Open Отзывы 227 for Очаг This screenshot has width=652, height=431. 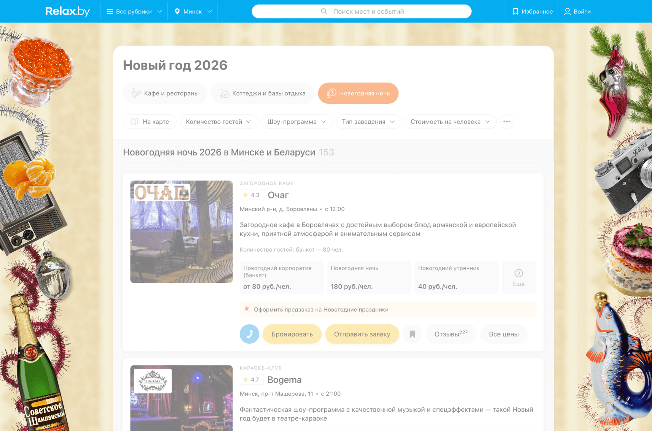pos(451,334)
